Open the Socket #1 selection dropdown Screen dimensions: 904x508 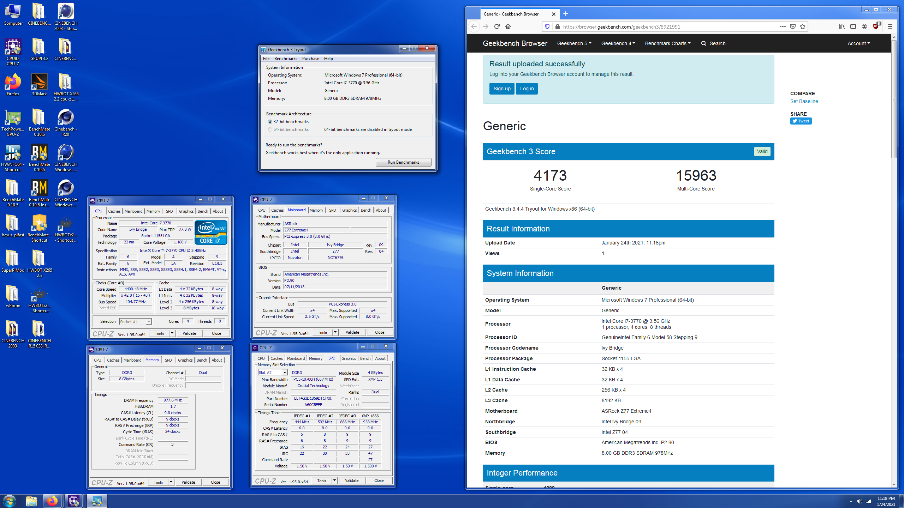coord(136,321)
